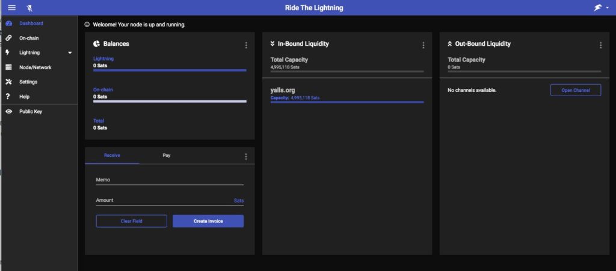Open Balances card options menu

click(x=246, y=46)
